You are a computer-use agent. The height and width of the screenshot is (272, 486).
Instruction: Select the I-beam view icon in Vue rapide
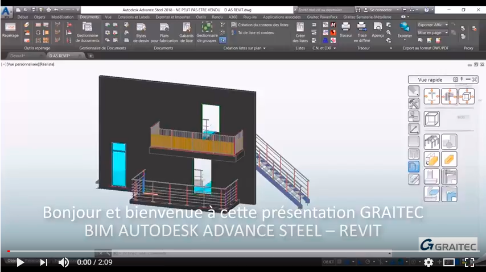coord(431,96)
